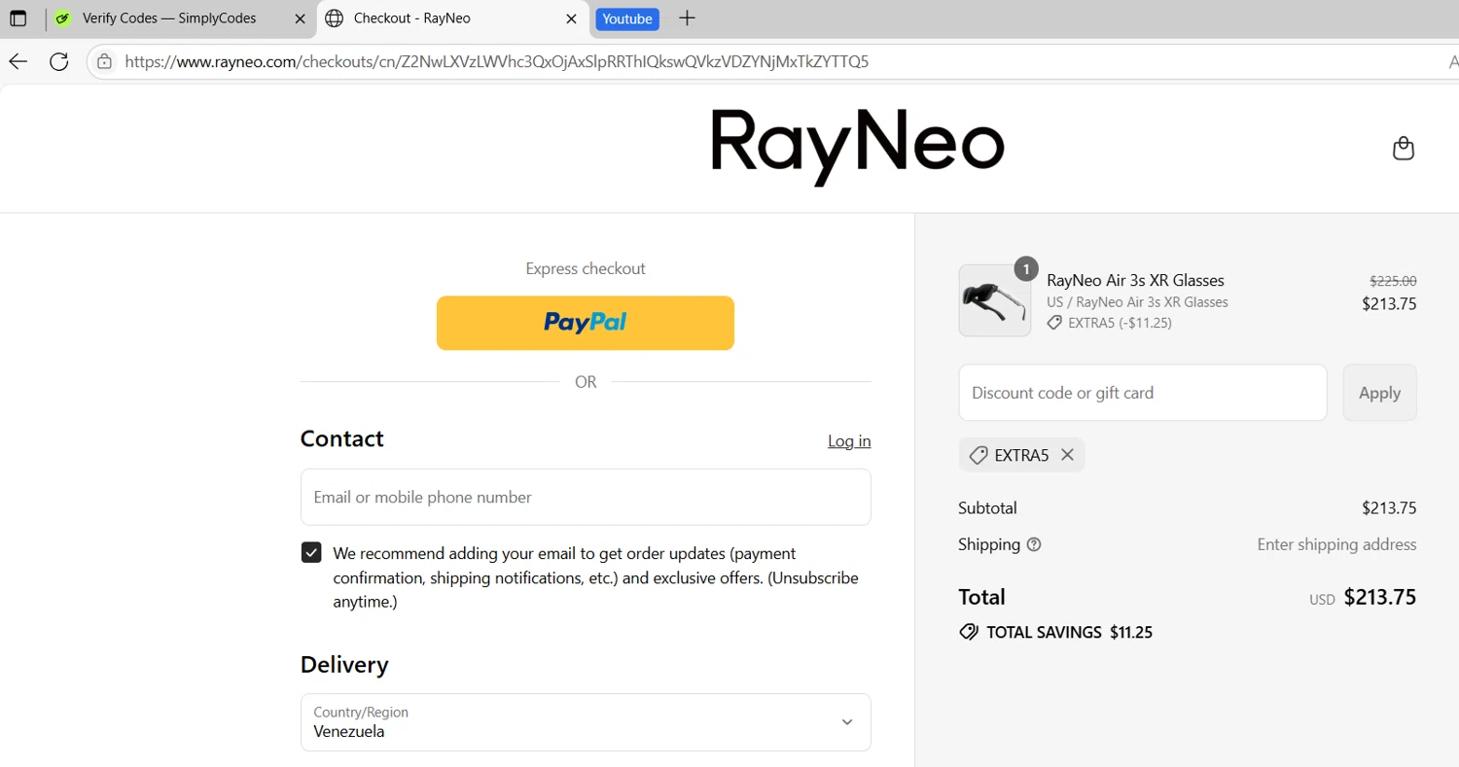
Task: Click the Checkout tab globe icon
Action: [x=334, y=18]
